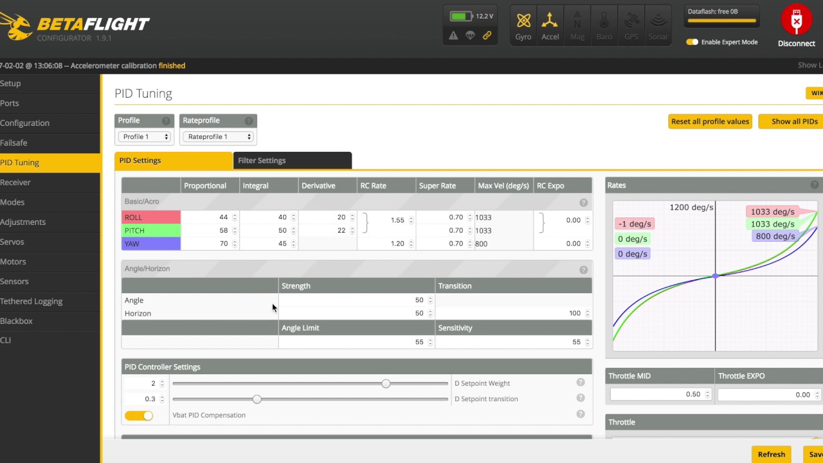Click the Angle Limit value field
The width and height of the screenshot is (823, 463).
pos(357,342)
